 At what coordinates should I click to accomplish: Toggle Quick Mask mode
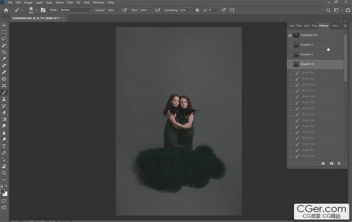tap(4, 201)
